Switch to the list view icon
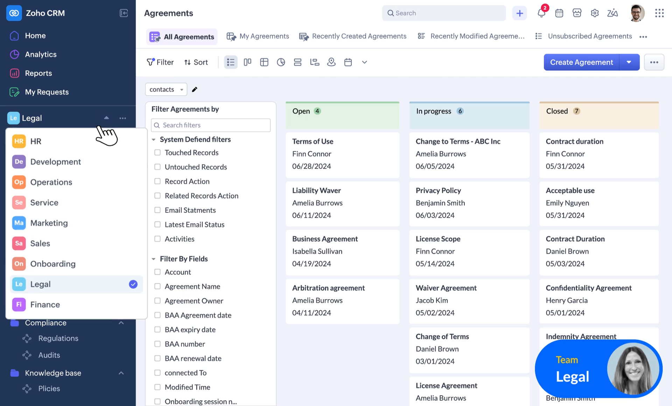 click(x=231, y=62)
